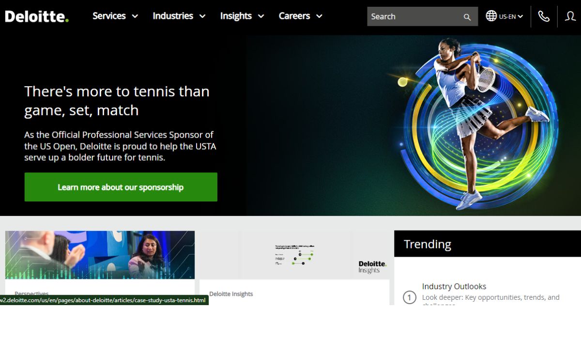This screenshot has width=581, height=339.
Task: Expand the Careers menu chevron
Action: (x=319, y=16)
